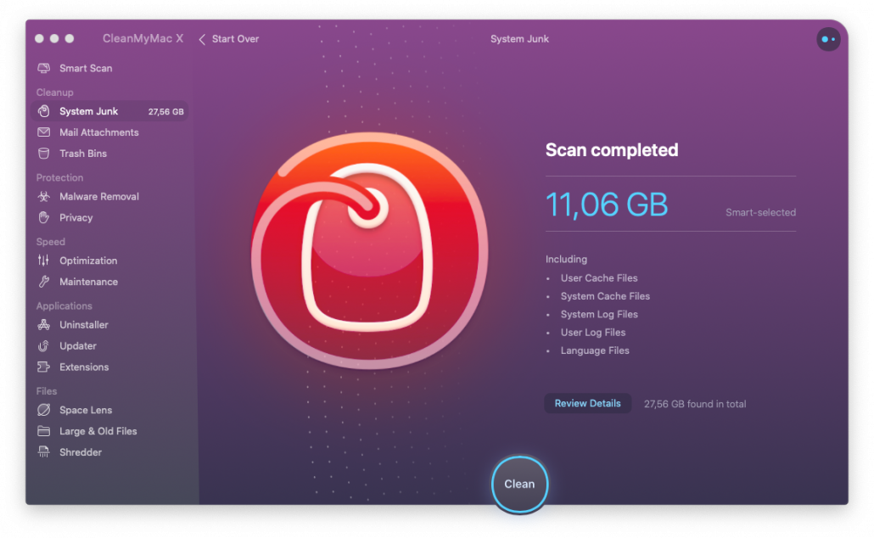
Task: Click the Mail Attachments envelope icon
Action: tap(43, 132)
